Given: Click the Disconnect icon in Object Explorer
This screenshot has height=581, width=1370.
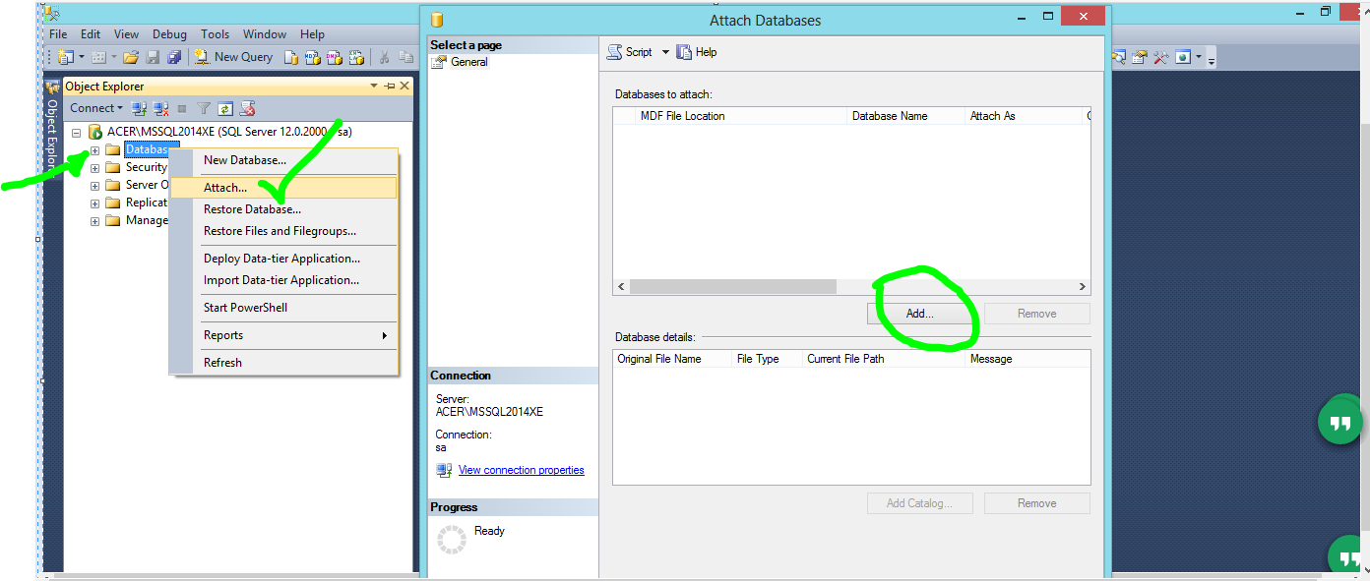Looking at the screenshot, I should (161, 108).
